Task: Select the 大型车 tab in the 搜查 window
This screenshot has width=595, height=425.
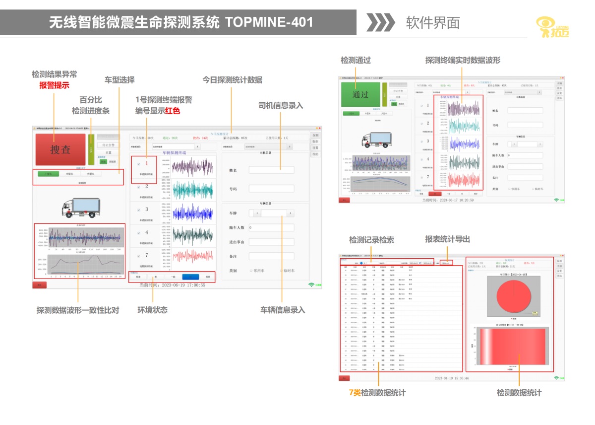Action: pyautogui.click(x=90, y=174)
